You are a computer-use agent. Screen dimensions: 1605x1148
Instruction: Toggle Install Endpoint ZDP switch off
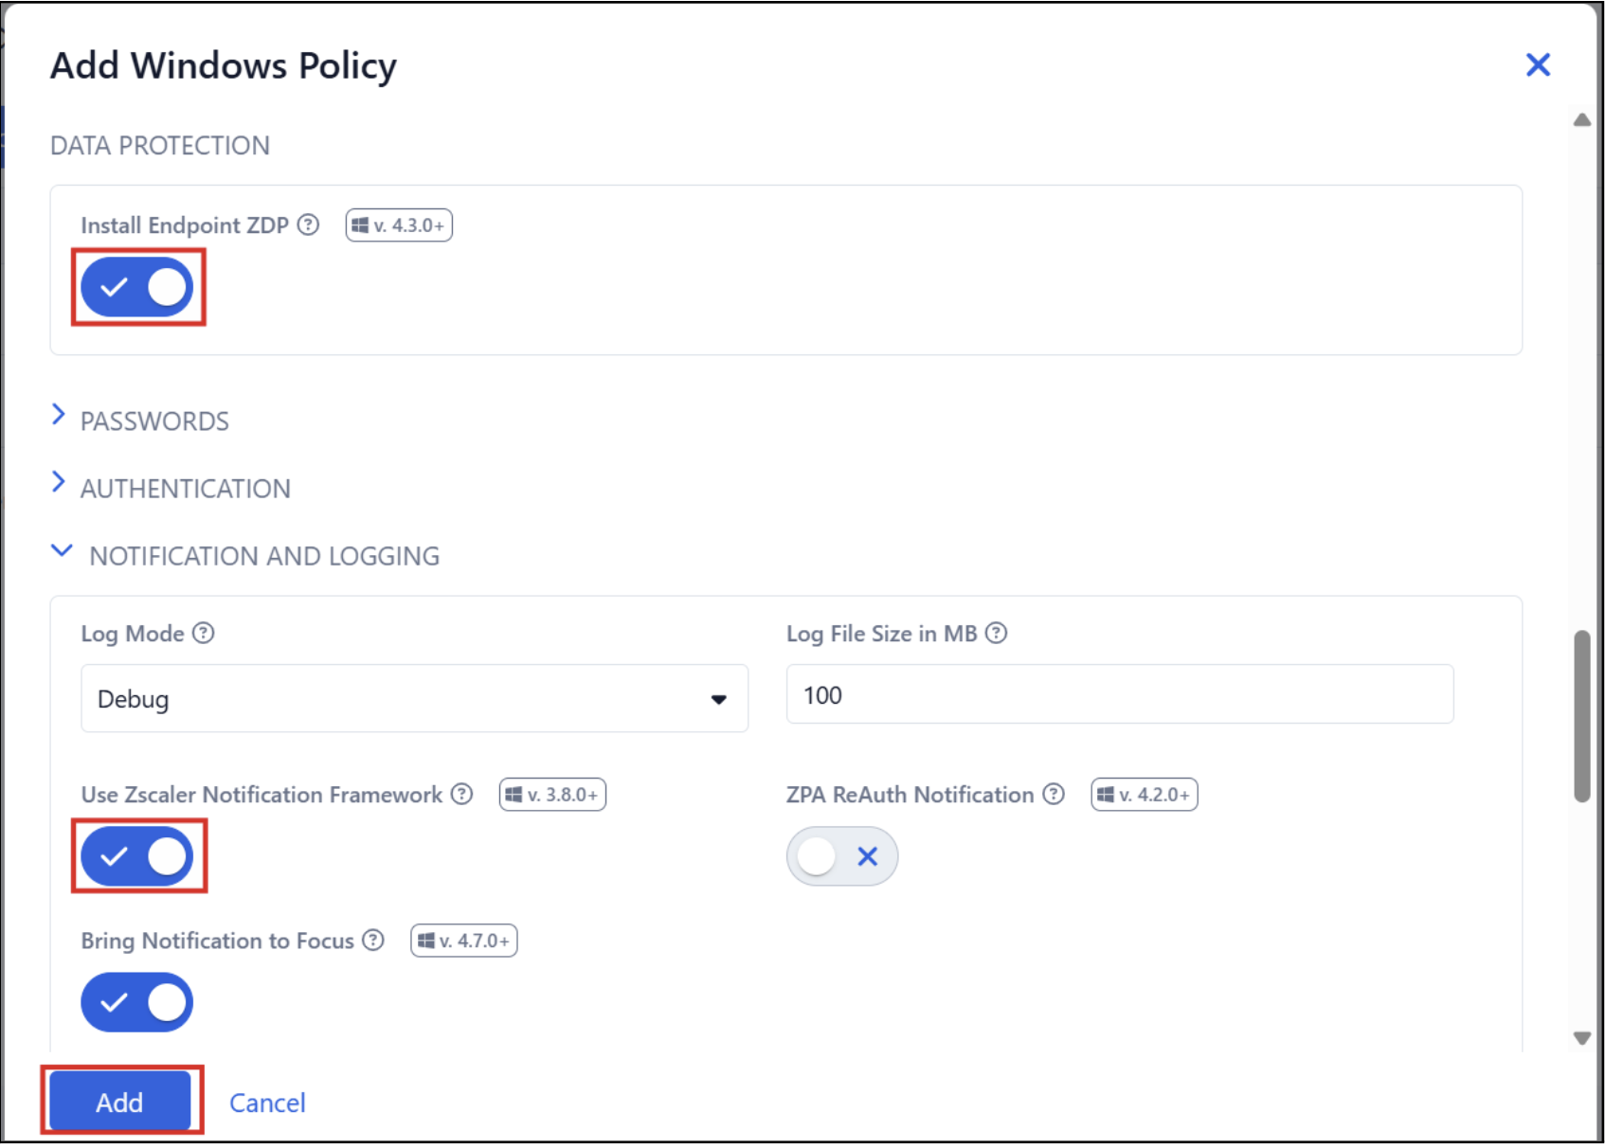pos(137,287)
